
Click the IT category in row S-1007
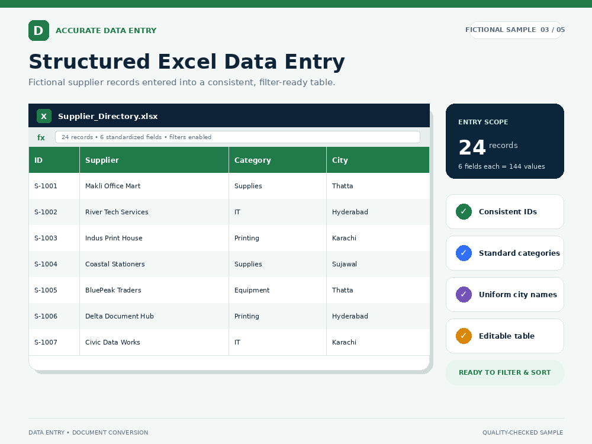point(278,342)
